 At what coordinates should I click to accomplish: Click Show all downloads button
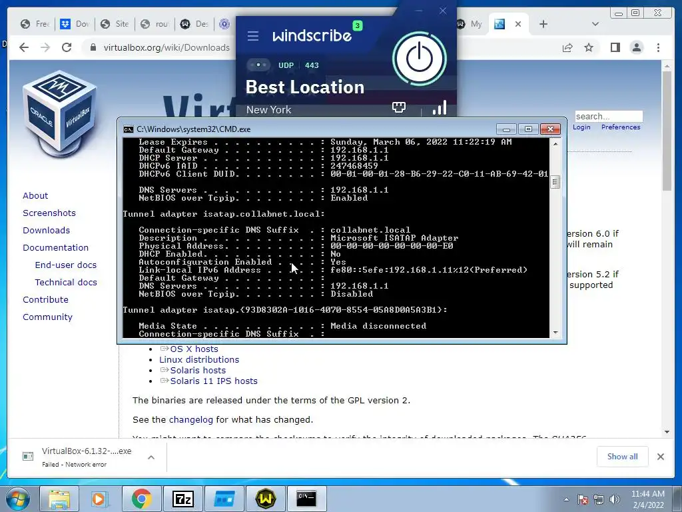(623, 457)
